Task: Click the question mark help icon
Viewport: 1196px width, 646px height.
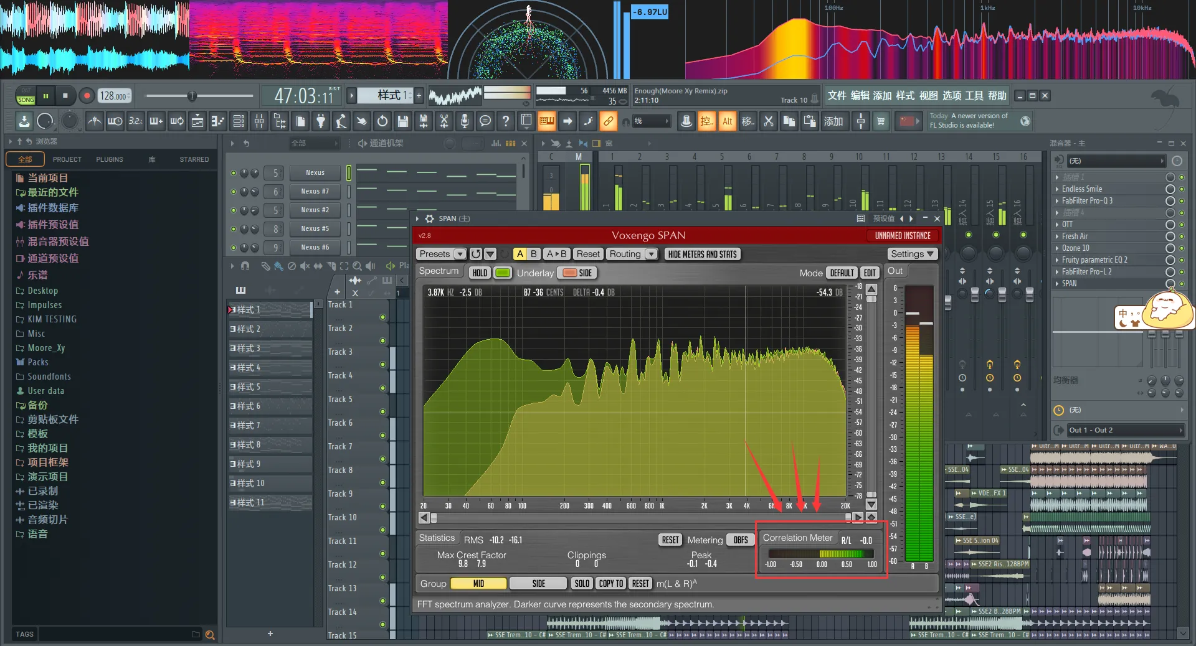Action: pyautogui.click(x=505, y=121)
